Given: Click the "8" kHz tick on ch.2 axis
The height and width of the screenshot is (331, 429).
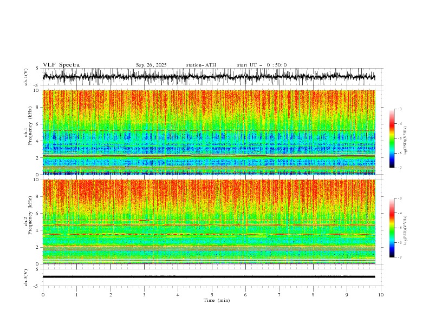Looking at the screenshot, I should [x=38, y=197].
